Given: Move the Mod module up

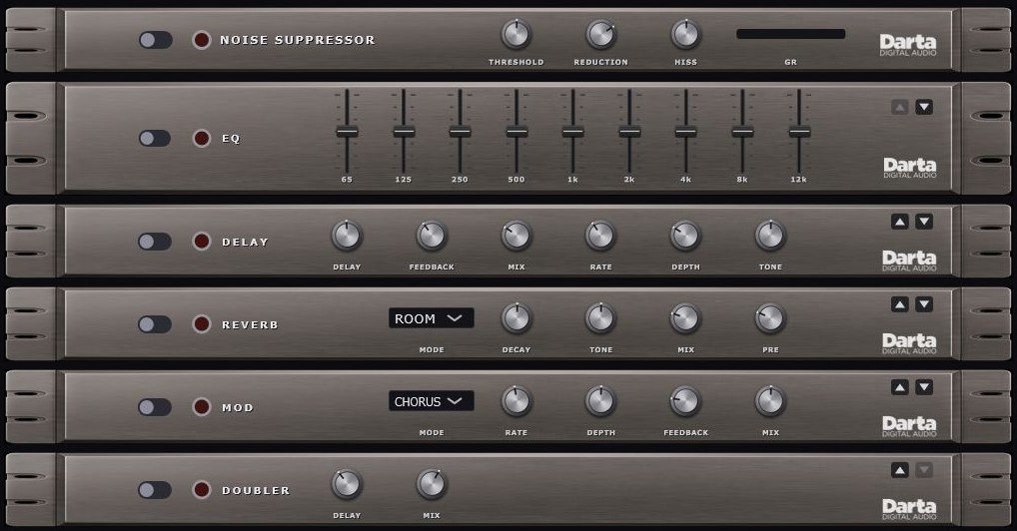Looking at the screenshot, I should coord(899,387).
